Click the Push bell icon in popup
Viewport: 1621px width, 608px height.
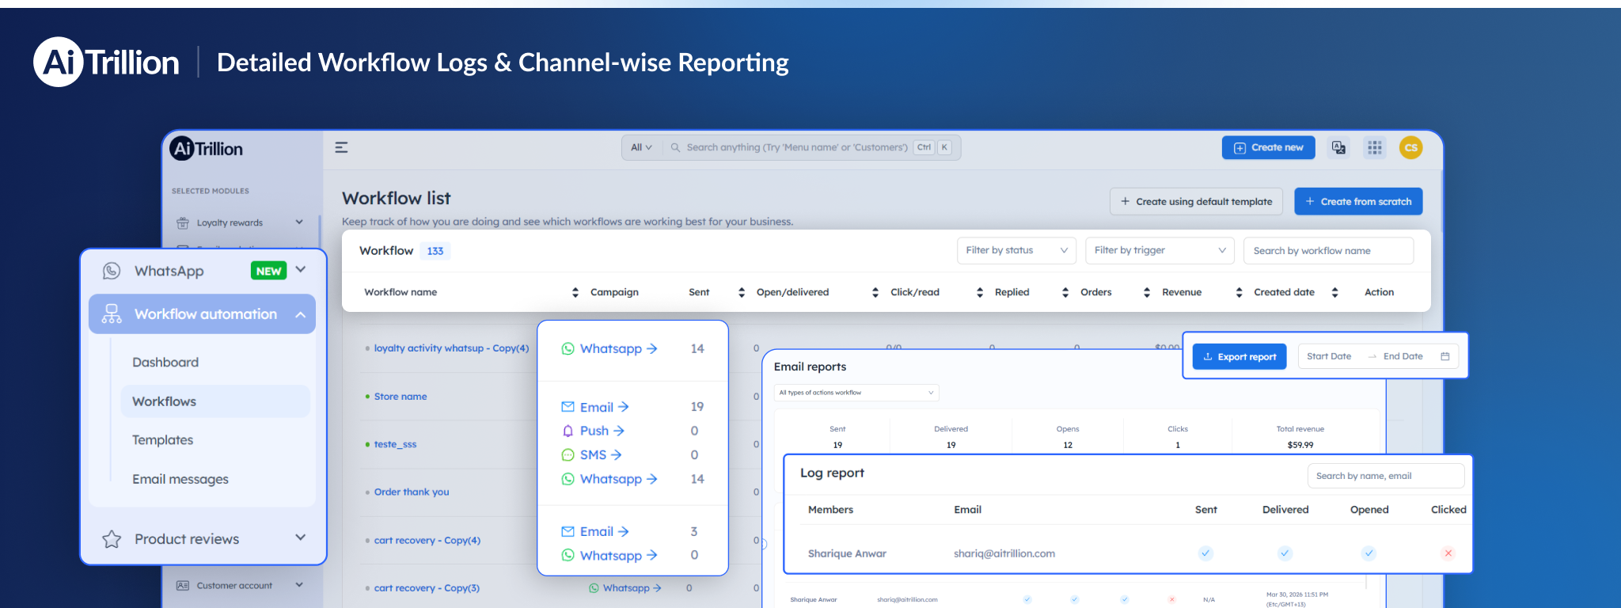568,431
